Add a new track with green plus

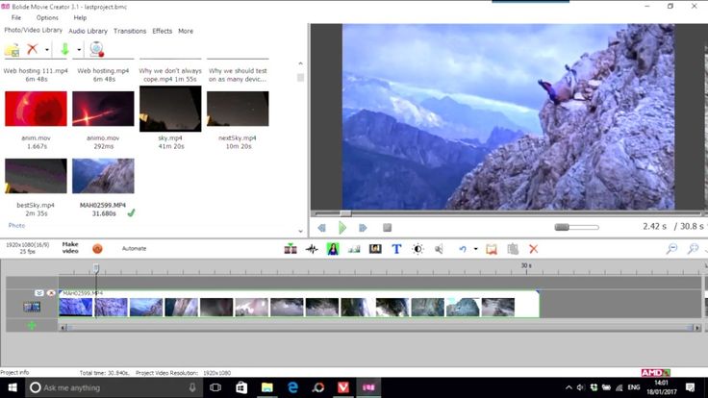(x=32, y=325)
